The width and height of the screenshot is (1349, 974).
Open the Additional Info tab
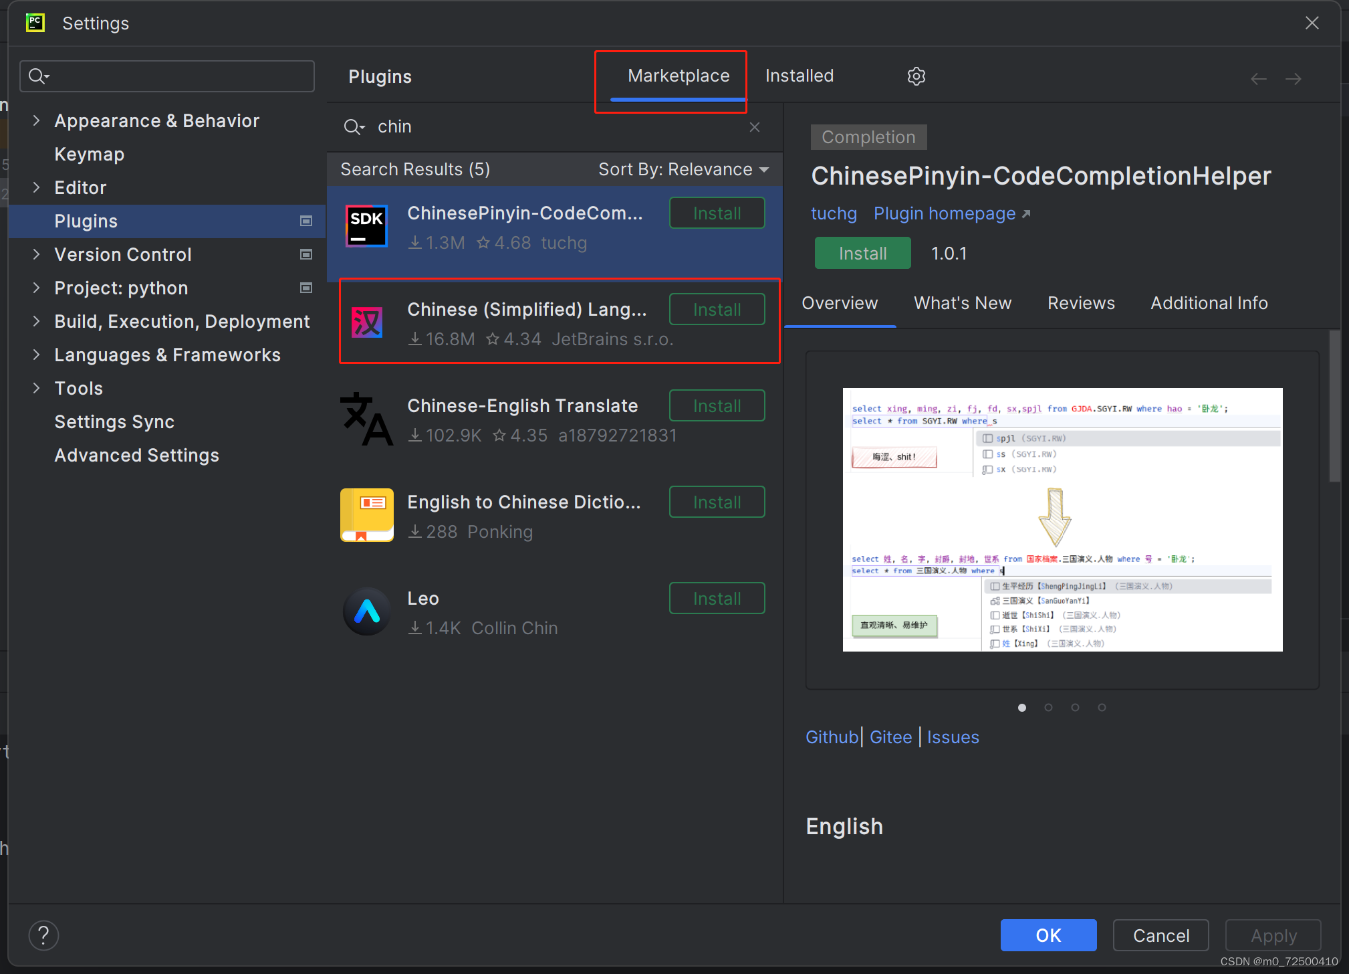(x=1209, y=303)
